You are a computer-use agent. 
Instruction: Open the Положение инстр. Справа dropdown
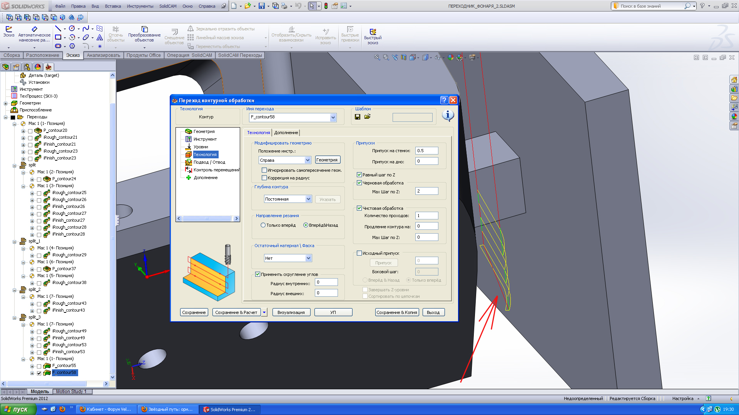coord(308,160)
